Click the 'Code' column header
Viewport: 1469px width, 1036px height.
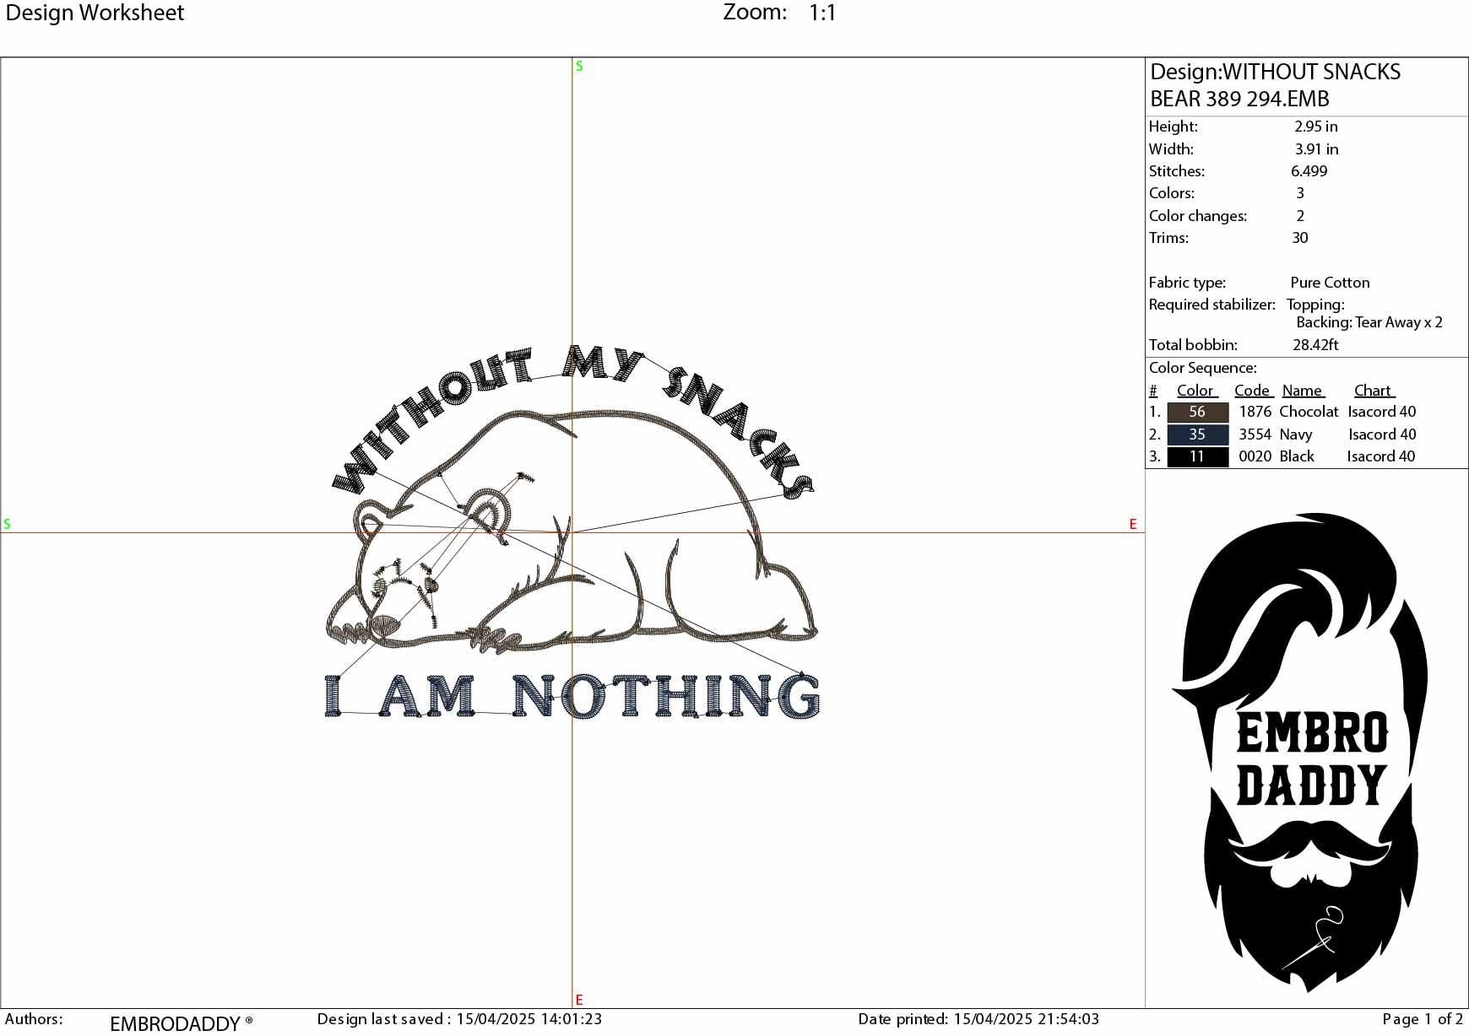1253,391
